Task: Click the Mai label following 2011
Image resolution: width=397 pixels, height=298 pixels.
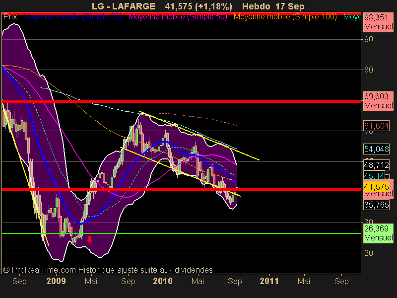Action: [304, 281]
